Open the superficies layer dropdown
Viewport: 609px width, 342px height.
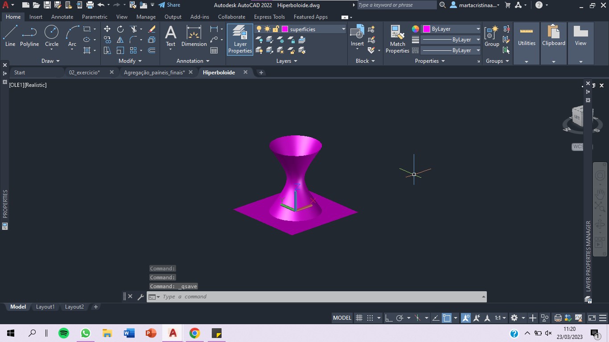point(344,29)
